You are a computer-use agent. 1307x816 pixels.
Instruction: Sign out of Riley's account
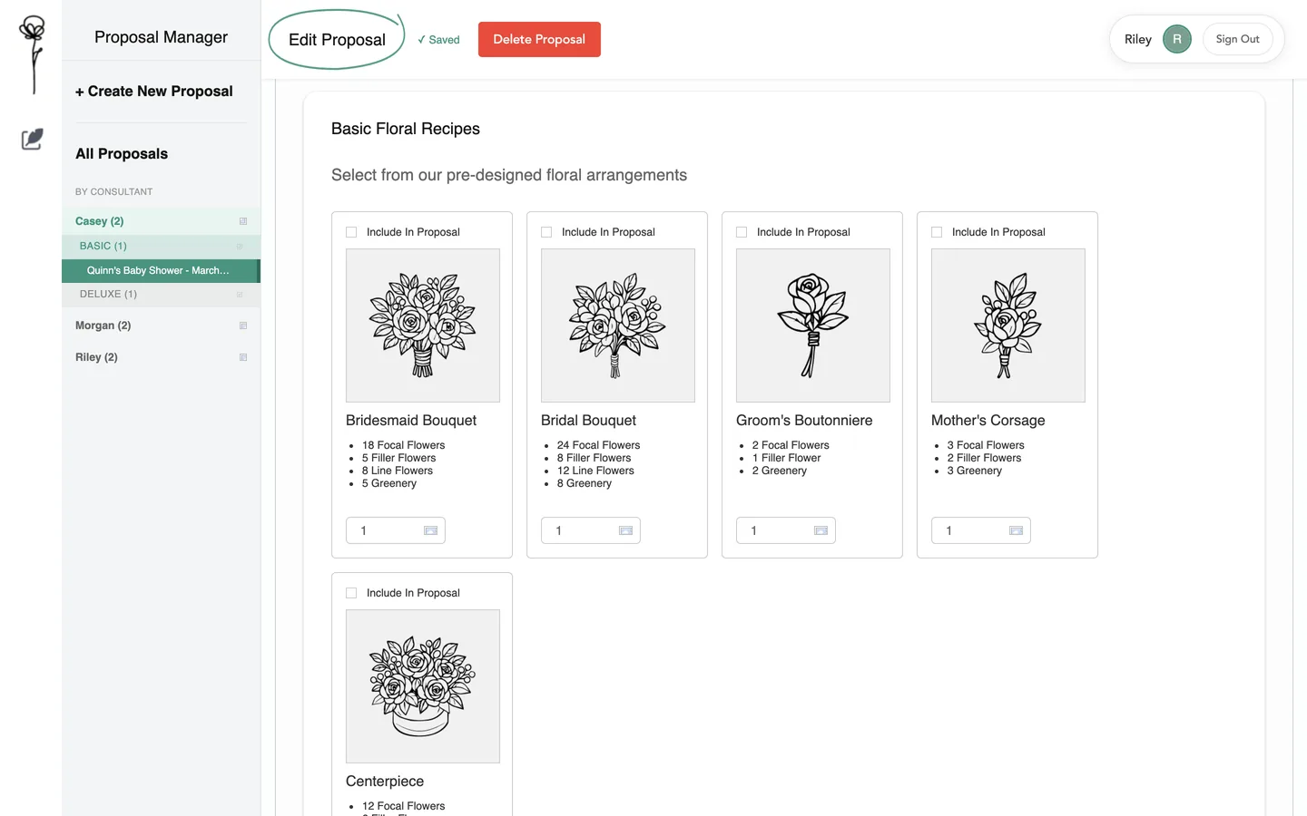(1237, 39)
